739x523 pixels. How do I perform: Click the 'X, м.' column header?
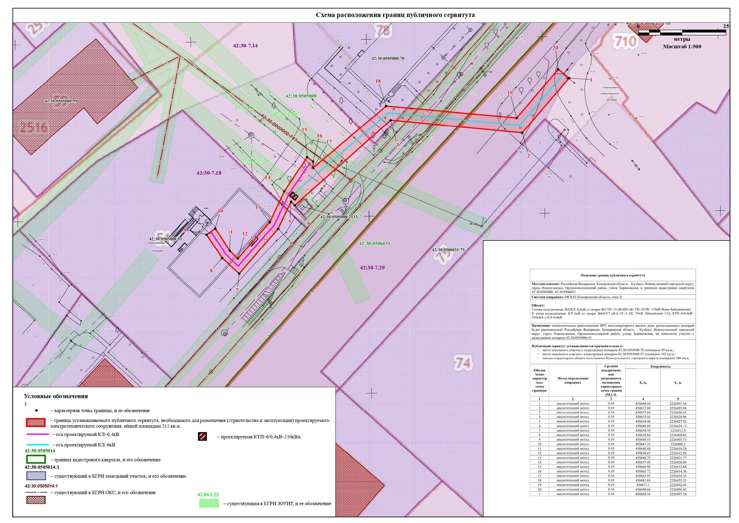point(643,383)
